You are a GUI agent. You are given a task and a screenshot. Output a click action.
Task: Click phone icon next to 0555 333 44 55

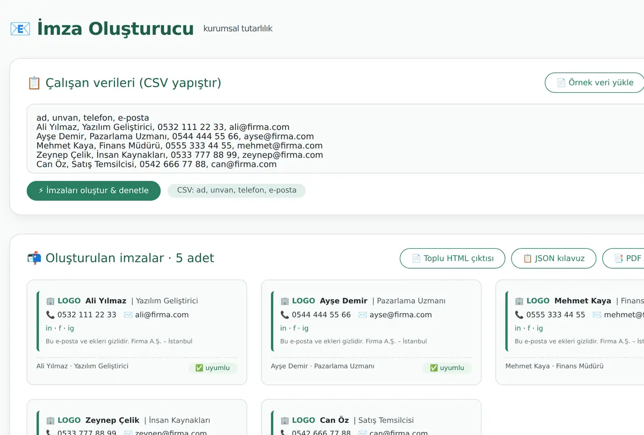pos(519,315)
